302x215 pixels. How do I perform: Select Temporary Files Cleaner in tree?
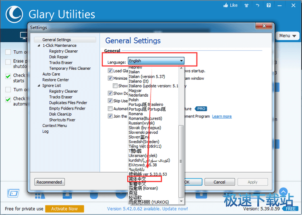(70, 68)
